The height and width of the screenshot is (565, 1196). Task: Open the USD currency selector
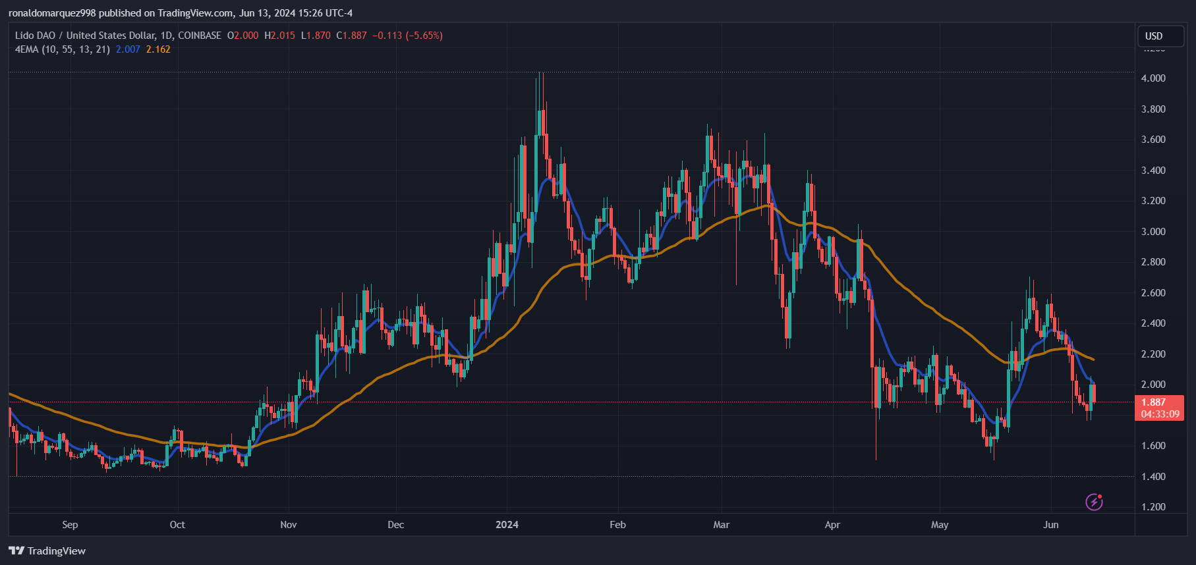point(1160,36)
